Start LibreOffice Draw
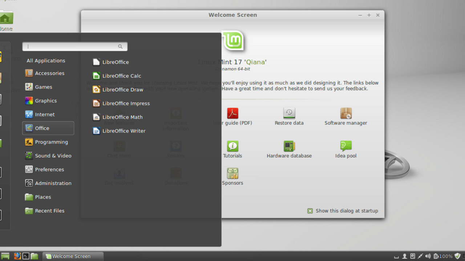The width and height of the screenshot is (465, 261). tap(122, 90)
